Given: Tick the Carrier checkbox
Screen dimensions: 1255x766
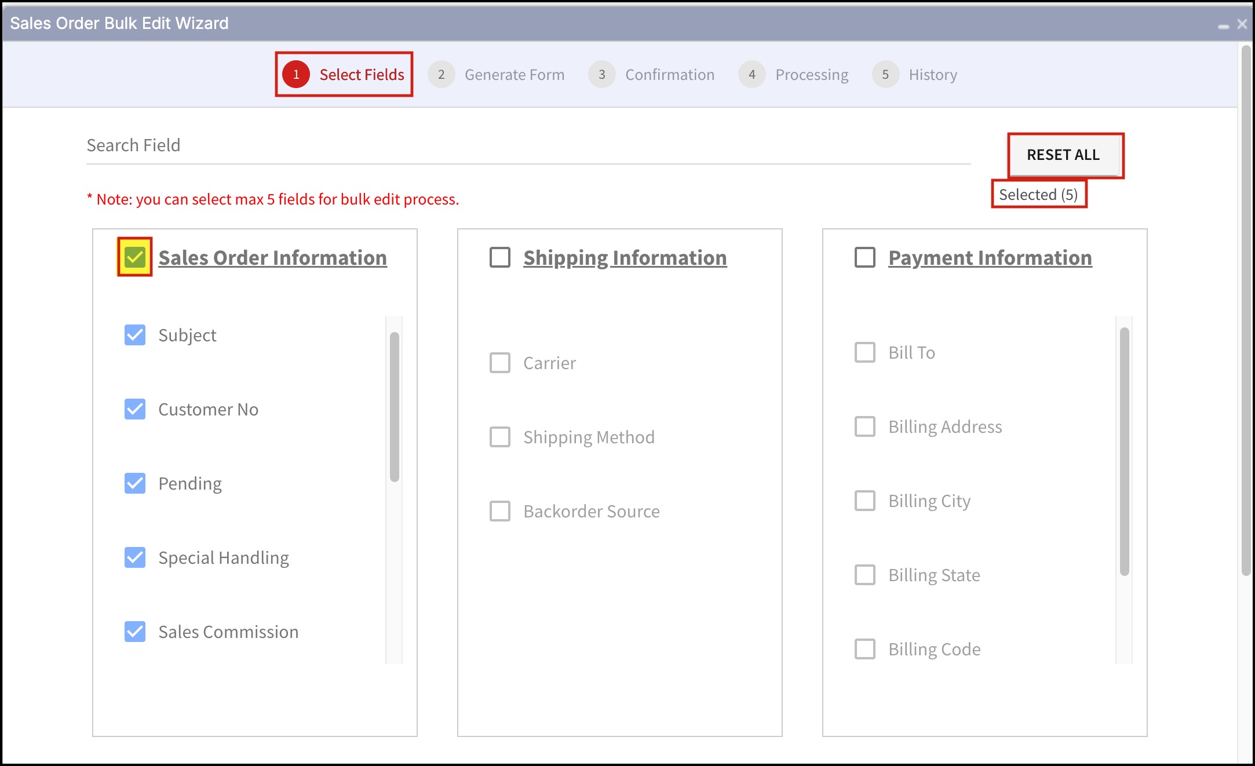Looking at the screenshot, I should click(499, 363).
